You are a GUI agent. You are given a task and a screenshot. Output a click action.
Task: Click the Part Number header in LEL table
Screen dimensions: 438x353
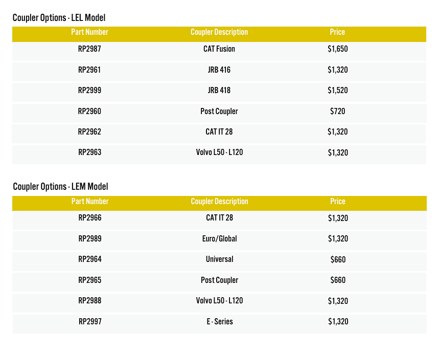tap(89, 32)
